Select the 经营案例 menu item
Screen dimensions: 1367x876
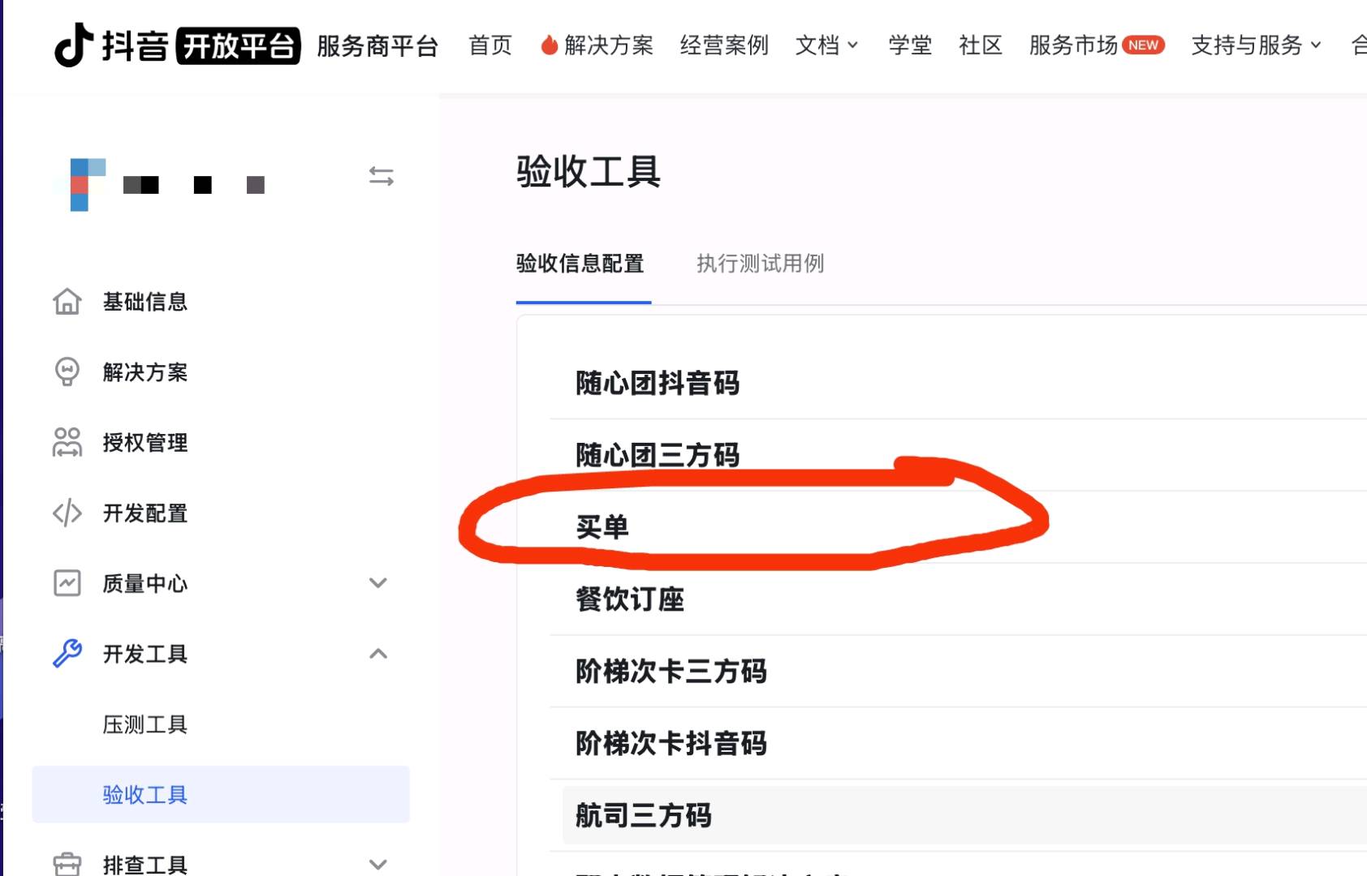723,46
